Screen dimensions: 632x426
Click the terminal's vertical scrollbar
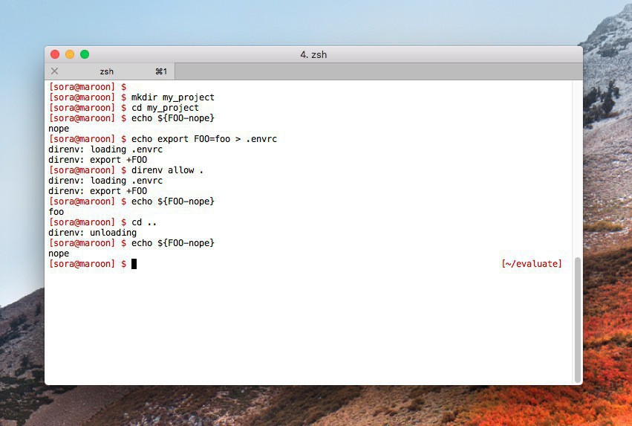click(x=577, y=320)
